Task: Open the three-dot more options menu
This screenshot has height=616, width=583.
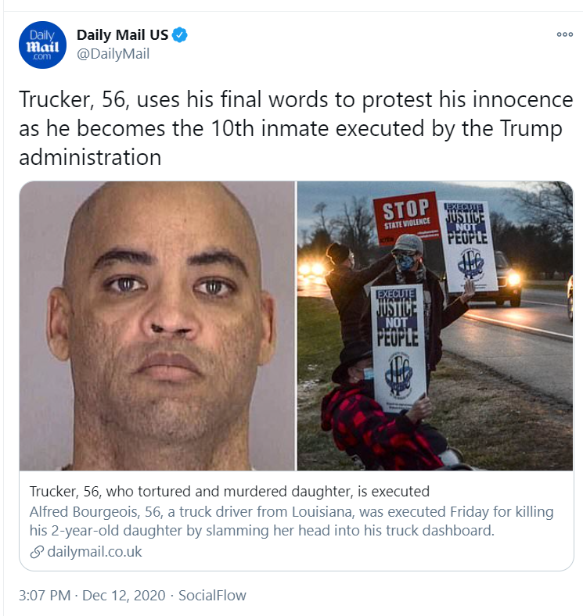Action: [x=564, y=34]
